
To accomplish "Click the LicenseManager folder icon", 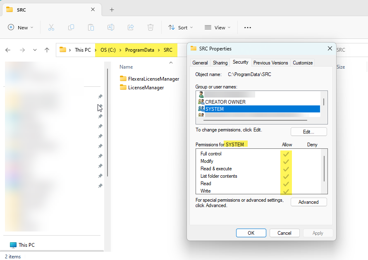I will pos(123,87).
